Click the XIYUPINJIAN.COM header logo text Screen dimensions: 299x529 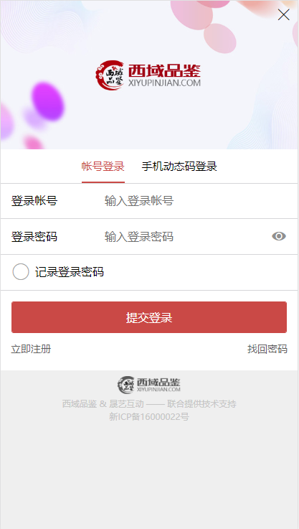pyautogui.click(x=164, y=83)
